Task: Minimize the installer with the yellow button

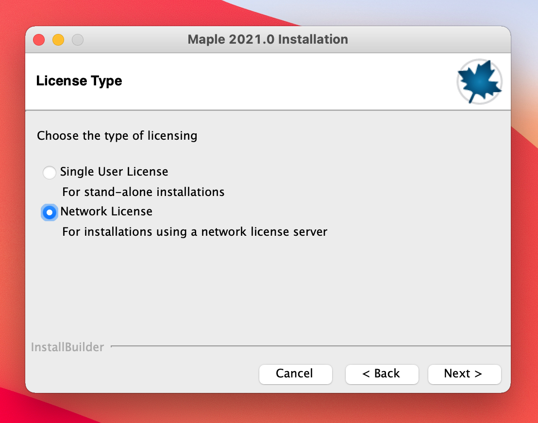Action: click(58, 40)
